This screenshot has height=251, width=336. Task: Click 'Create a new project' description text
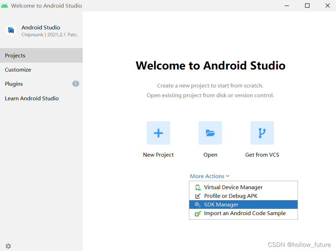(210, 86)
